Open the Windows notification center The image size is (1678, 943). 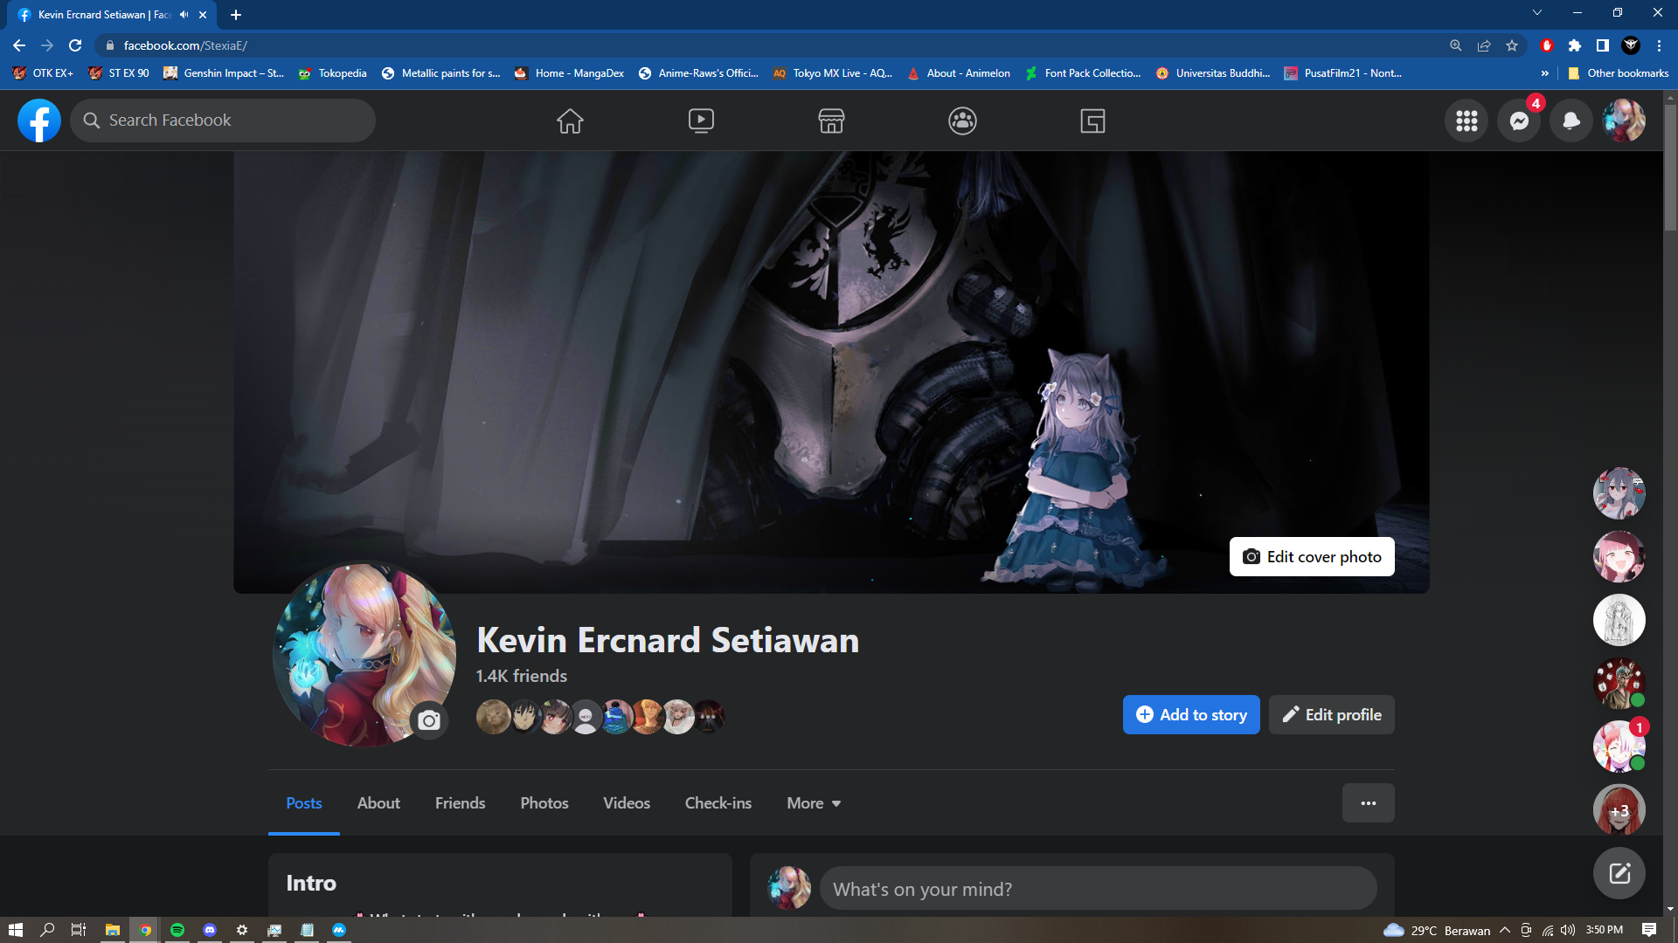(x=1649, y=930)
